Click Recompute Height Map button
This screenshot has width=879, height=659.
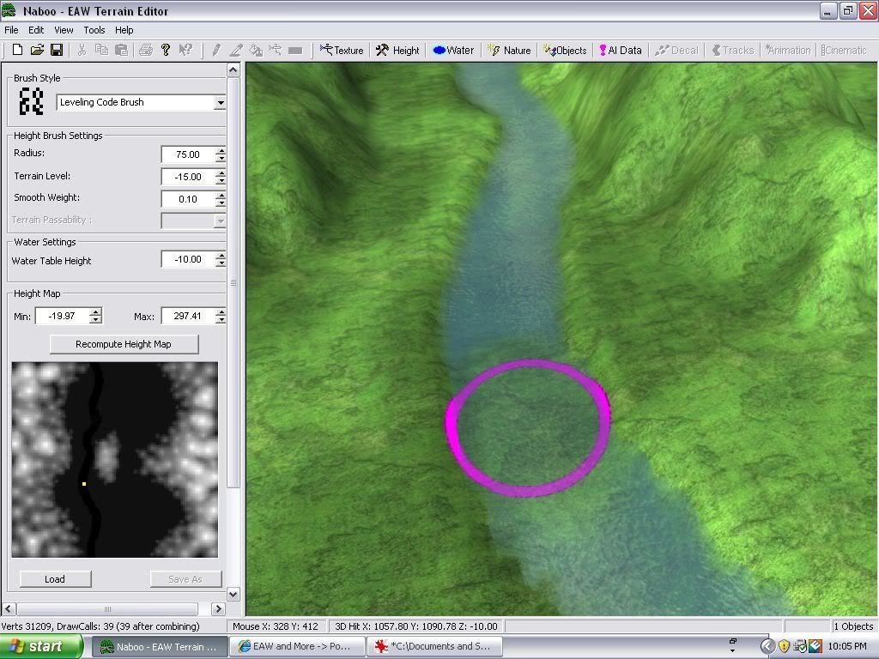click(124, 344)
